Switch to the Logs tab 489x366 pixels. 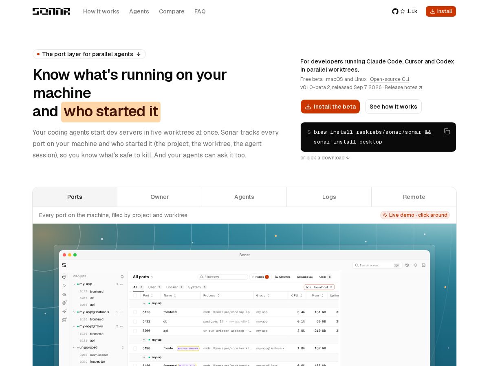[x=329, y=197]
